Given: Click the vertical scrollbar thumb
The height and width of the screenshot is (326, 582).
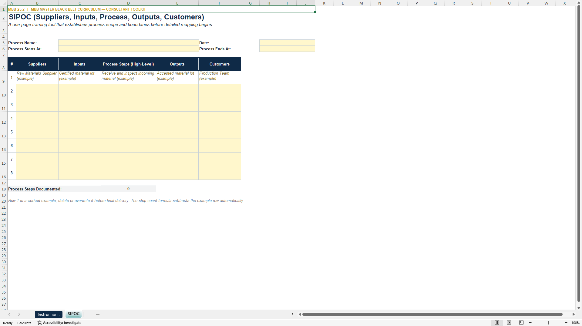Looking at the screenshot, I should [x=579, y=153].
